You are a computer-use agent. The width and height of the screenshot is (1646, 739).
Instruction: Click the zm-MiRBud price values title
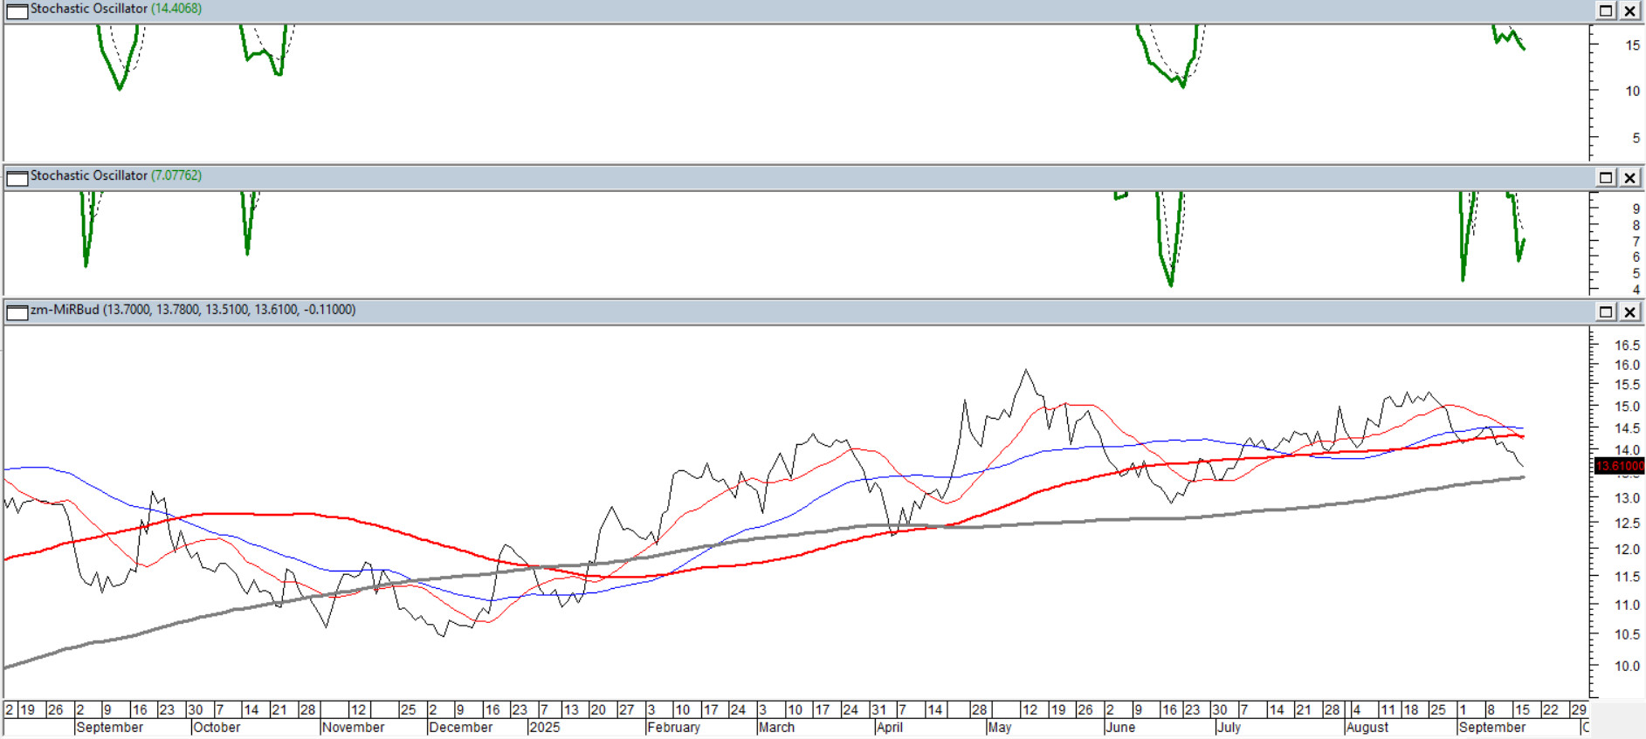192,310
